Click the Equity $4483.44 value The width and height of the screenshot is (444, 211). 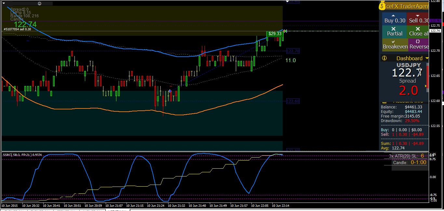click(x=413, y=112)
